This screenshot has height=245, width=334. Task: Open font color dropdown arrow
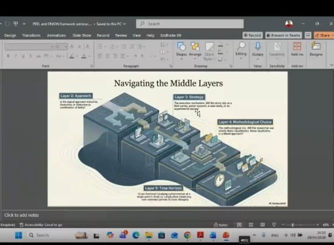point(89,56)
